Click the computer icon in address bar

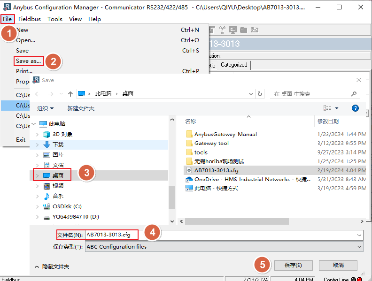pos(81,93)
